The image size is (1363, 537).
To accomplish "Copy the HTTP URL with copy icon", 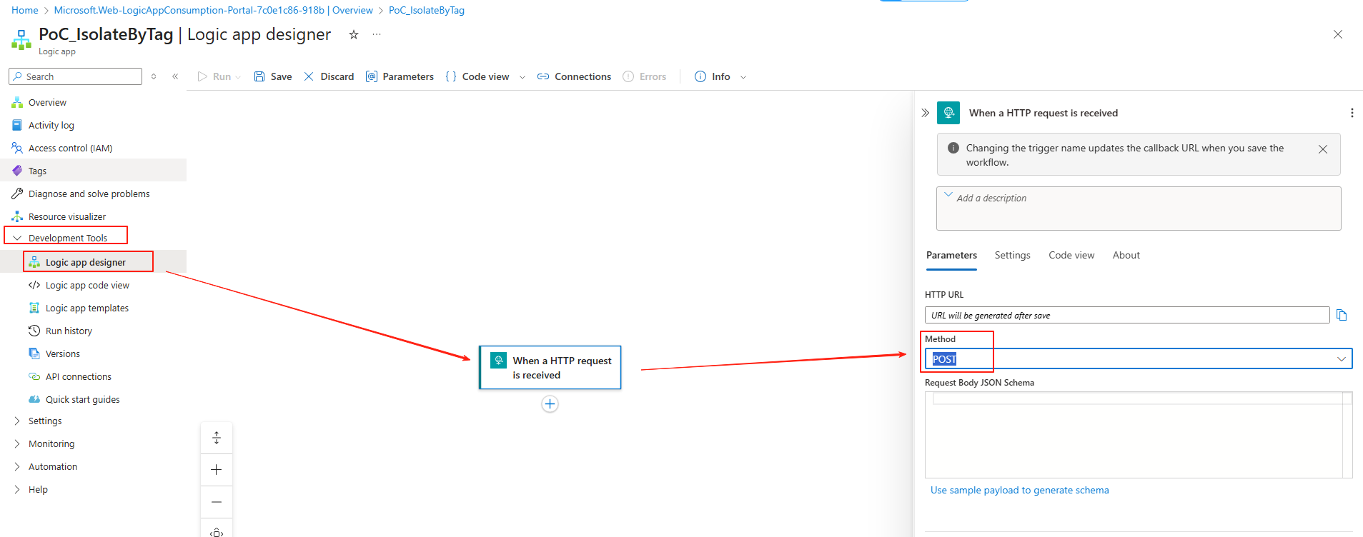I will (x=1342, y=315).
